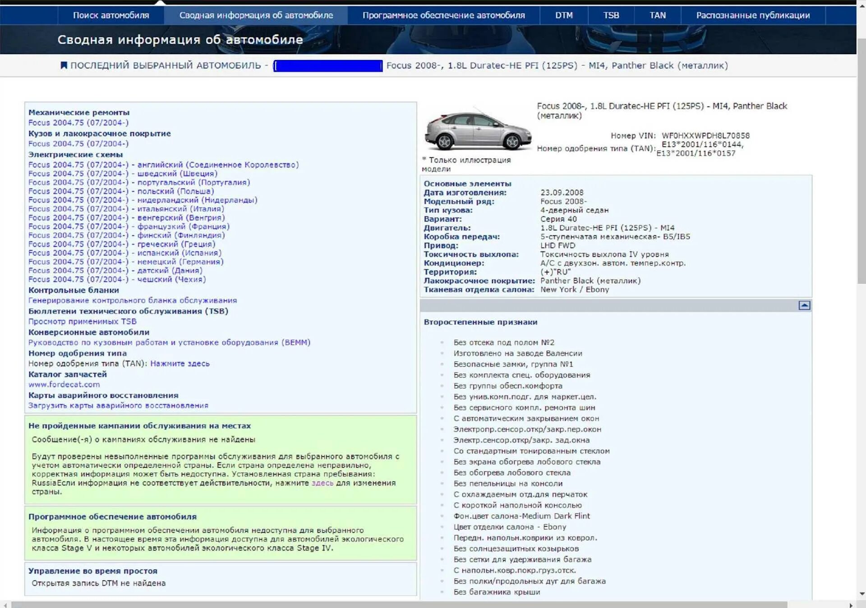
Task: Open Руководство по кузовным работам (BEMM) link
Action: click(x=169, y=342)
